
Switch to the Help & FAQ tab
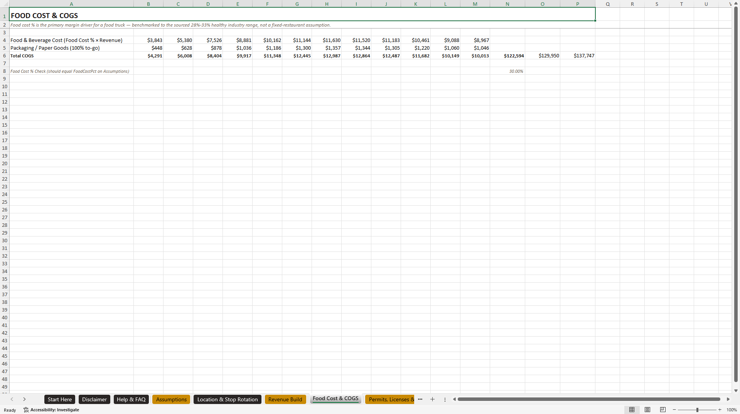(131, 399)
